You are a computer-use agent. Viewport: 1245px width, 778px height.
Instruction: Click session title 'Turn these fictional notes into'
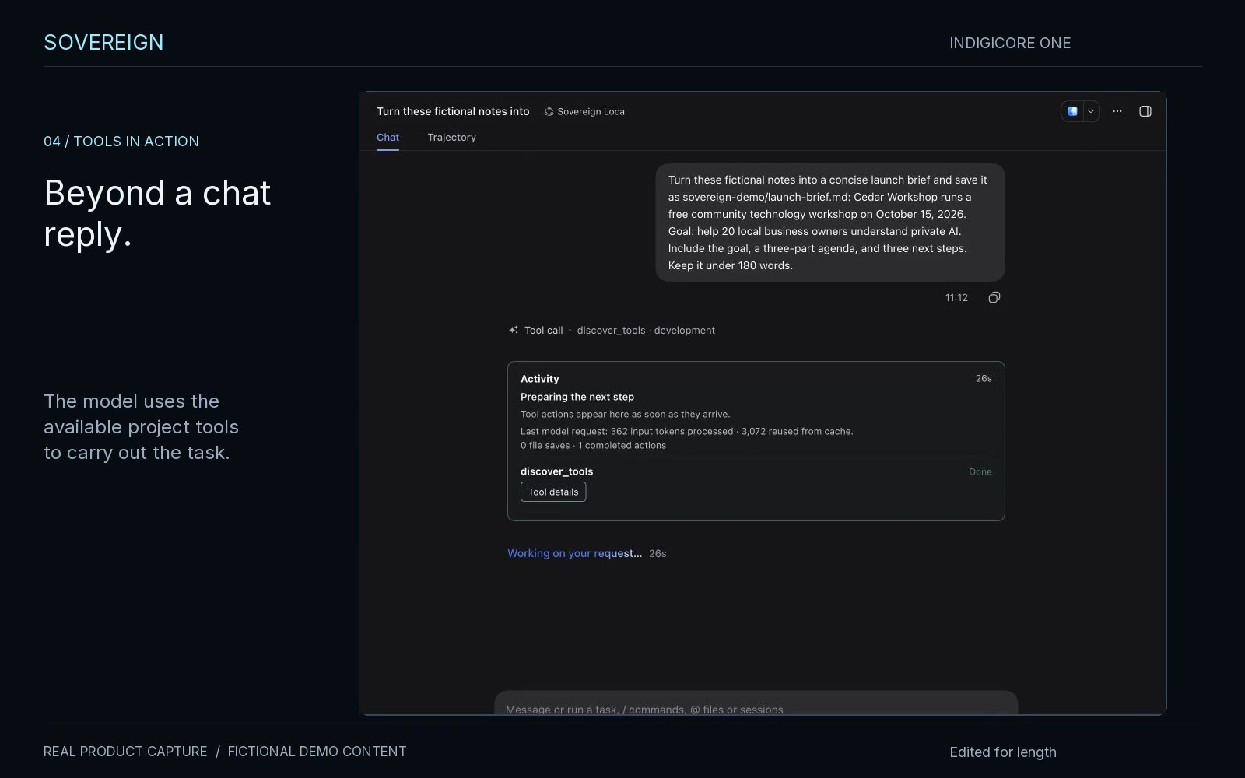pos(453,112)
